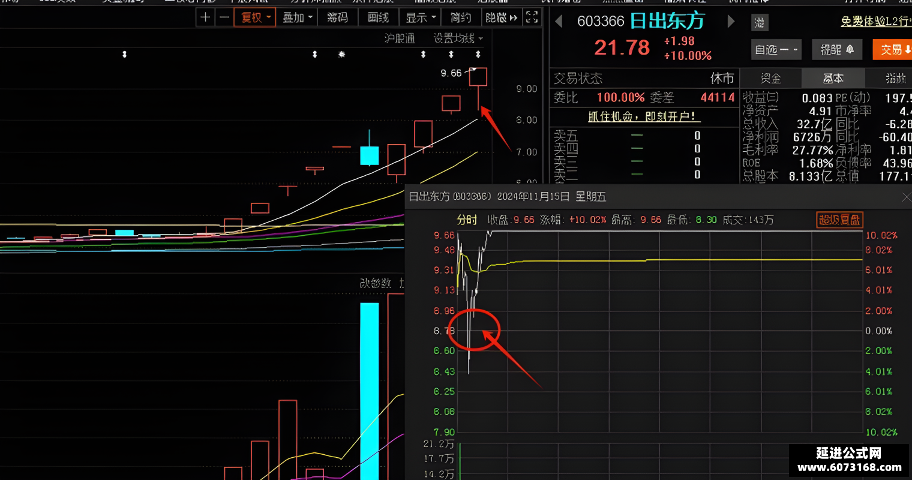The width and height of the screenshot is (912, 480).
Task: Switch to the 基本 tab
Action: pos(833,79)
